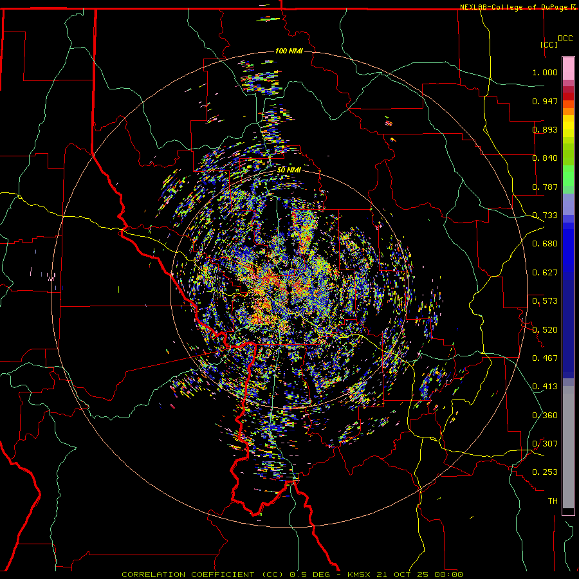Click the 0.840 legend value
This screenshot has height=579, width=579.
(x=545, y=158)
